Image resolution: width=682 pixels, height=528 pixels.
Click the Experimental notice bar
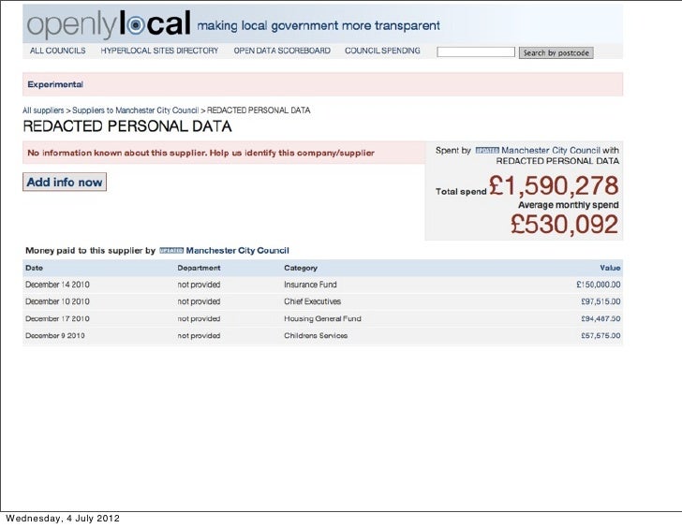pyautogui.click(x=322, y=84)
